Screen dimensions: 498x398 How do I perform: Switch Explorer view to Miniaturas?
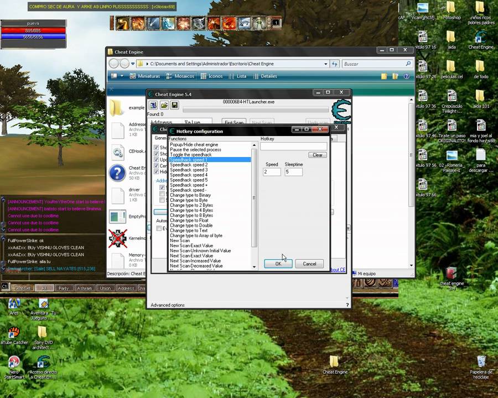tap(145, 76)
